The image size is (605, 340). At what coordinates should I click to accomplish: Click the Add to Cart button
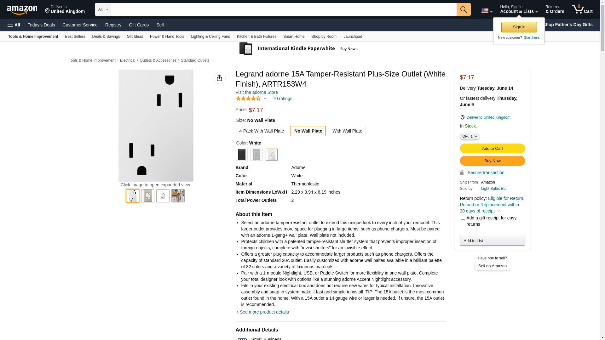coord(492,149)
